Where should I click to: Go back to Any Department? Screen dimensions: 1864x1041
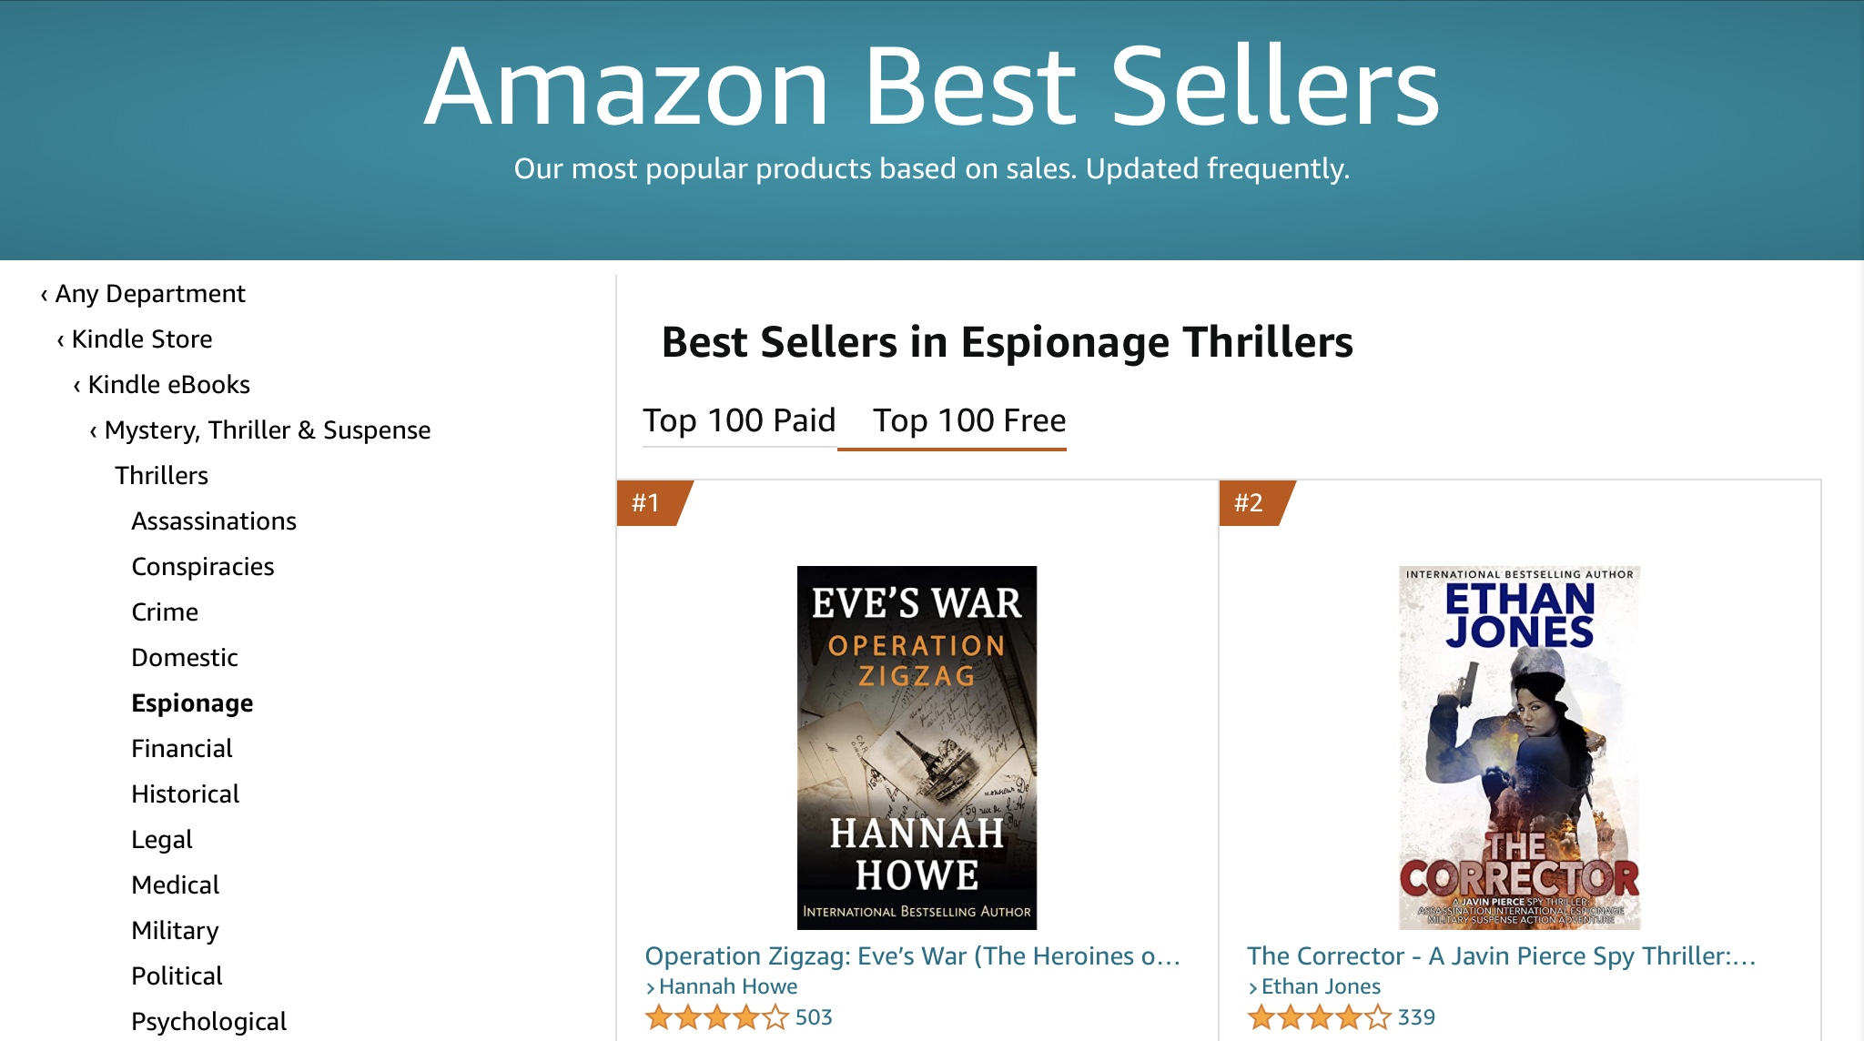coord(149,294)
